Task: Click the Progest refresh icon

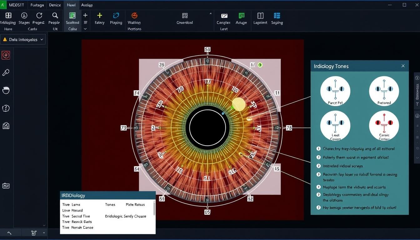Action: 39,16
